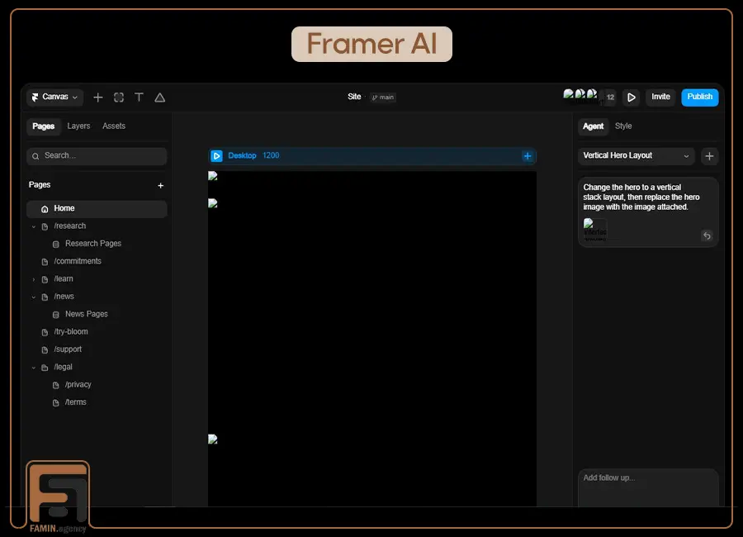The image size is (743, 537).
Task: Click the Home page house icon
Action: [45, 209]
